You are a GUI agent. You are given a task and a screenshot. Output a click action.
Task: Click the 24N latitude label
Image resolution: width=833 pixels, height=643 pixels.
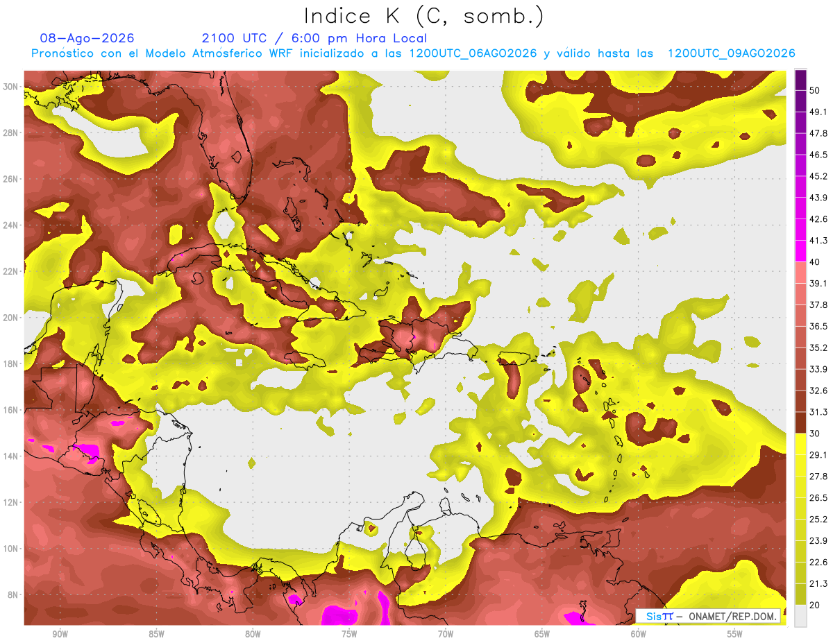(x=10, y=225)
